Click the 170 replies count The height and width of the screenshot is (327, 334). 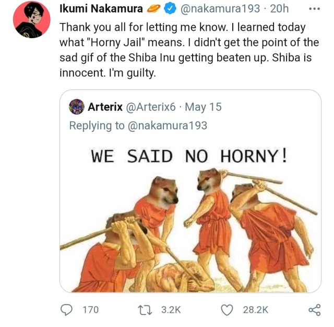click(90, 310)
